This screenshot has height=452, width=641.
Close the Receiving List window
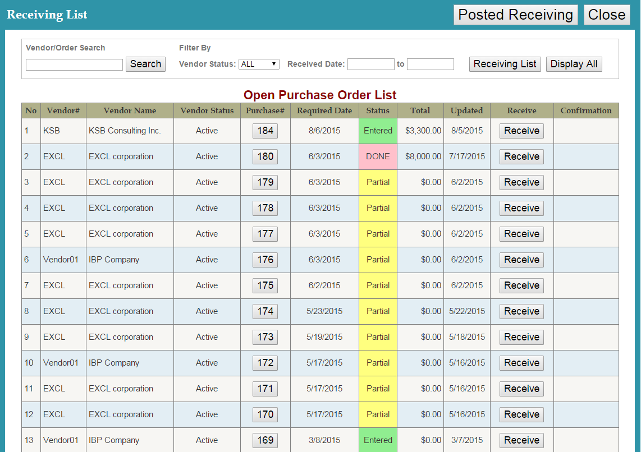point(606,15)
